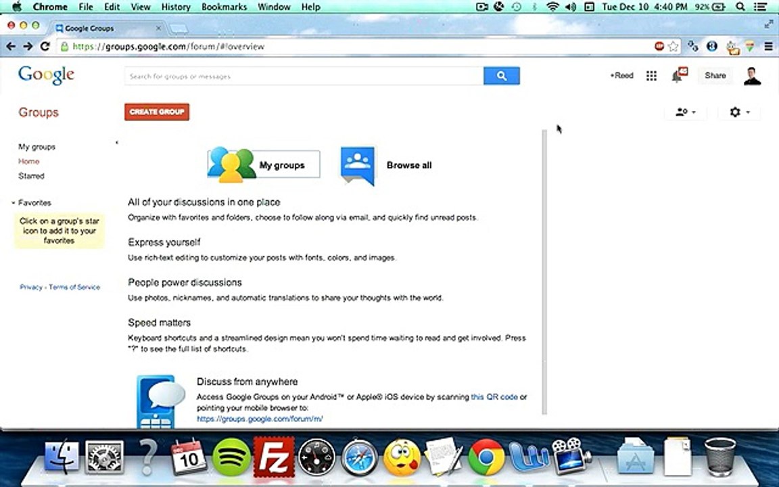The image size is (779, 487).
Task: Click the red Adblock extension icon
Action: pos(659,46)
